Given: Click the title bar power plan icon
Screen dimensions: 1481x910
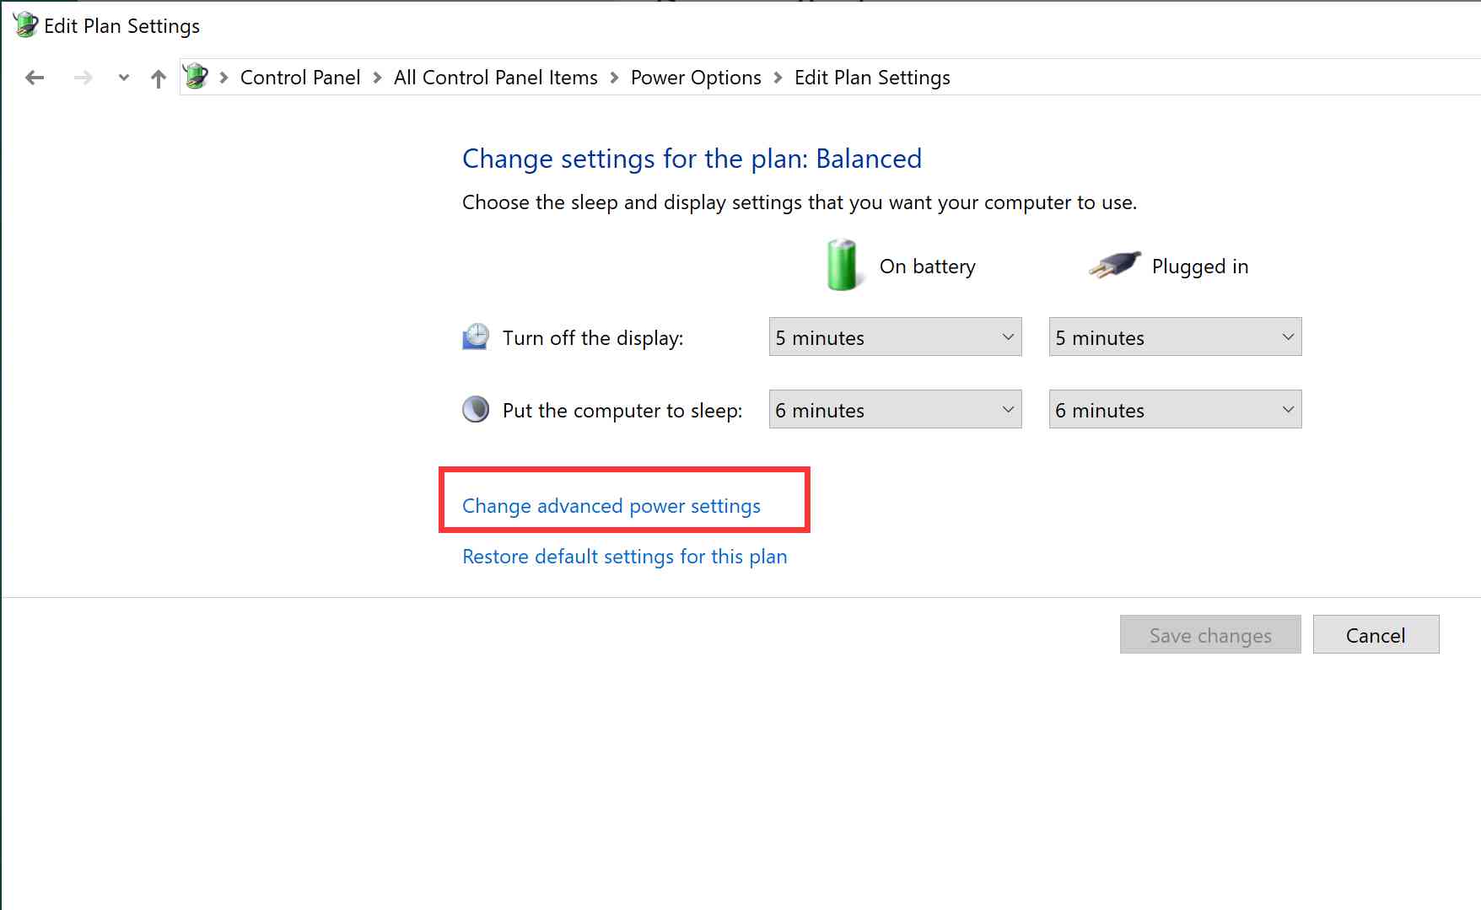Looking at the screenshot, I should point(25,24).
